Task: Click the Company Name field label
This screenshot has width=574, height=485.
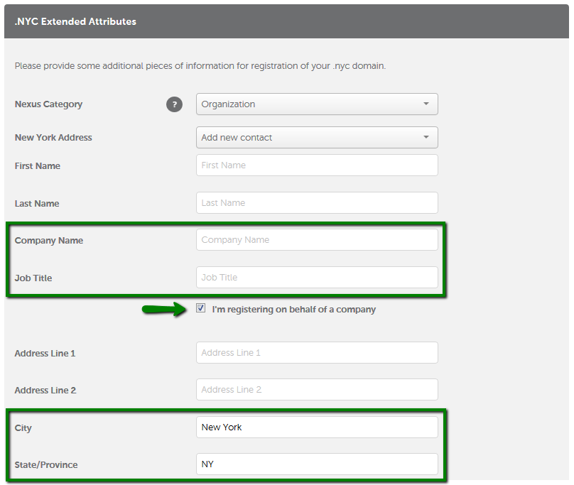Action: [49, 241]
